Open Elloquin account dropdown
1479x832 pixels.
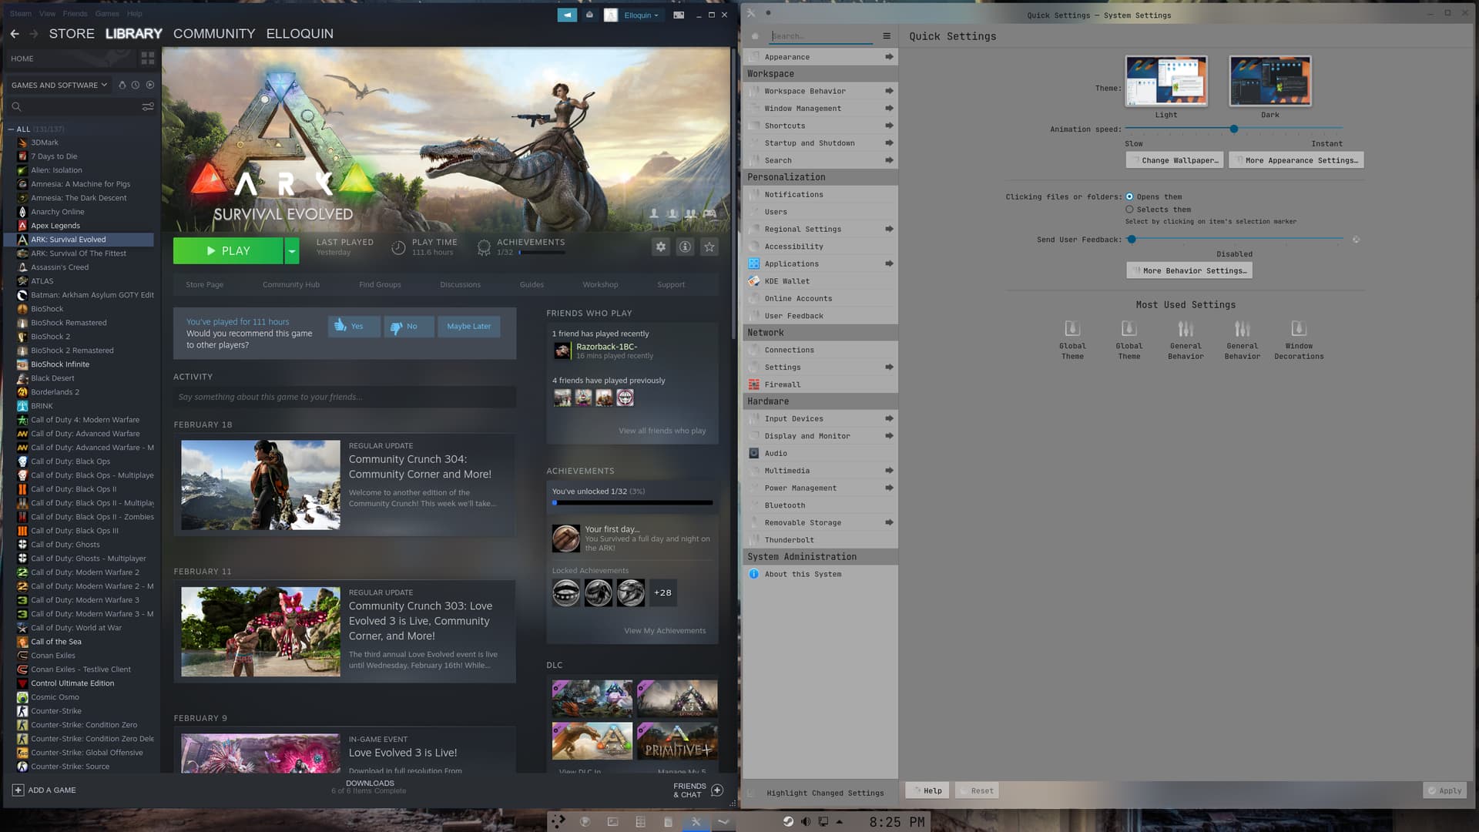(641, 15)
